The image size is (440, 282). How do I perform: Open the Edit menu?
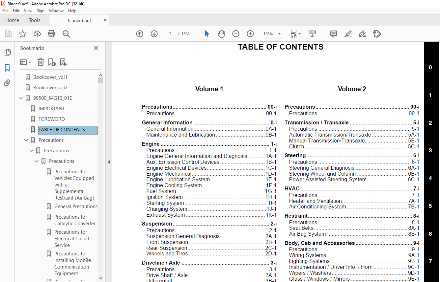pyautogui.click(x=16, y=11)
